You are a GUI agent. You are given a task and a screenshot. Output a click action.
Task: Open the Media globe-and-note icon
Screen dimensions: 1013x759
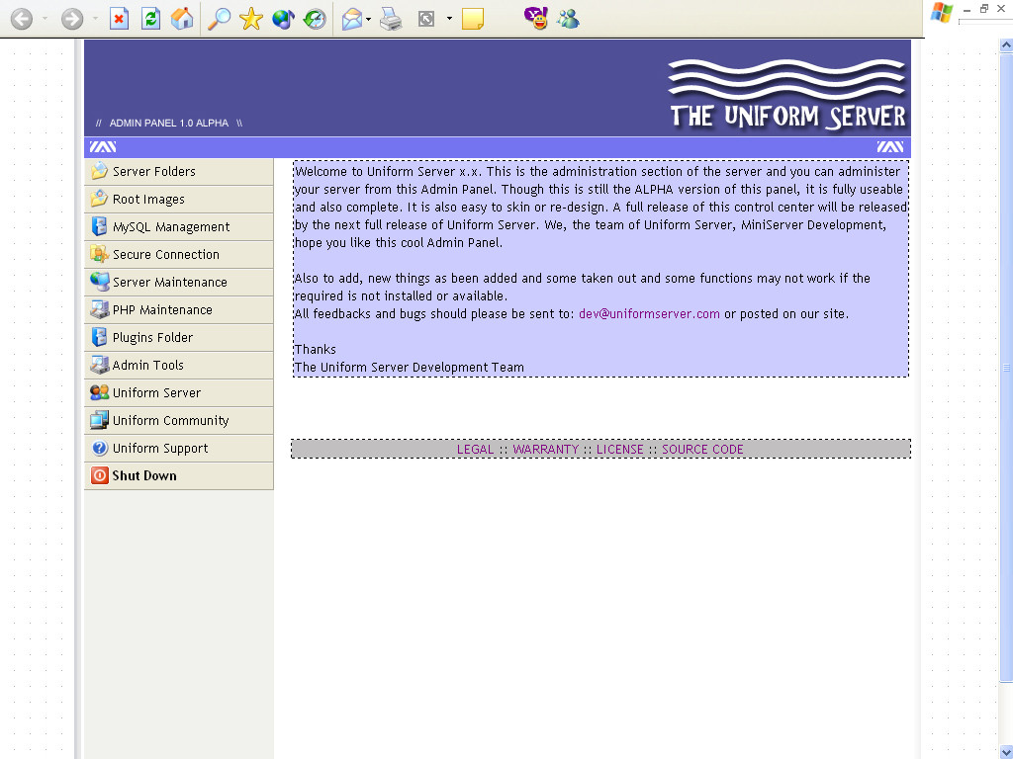point(283,19)
